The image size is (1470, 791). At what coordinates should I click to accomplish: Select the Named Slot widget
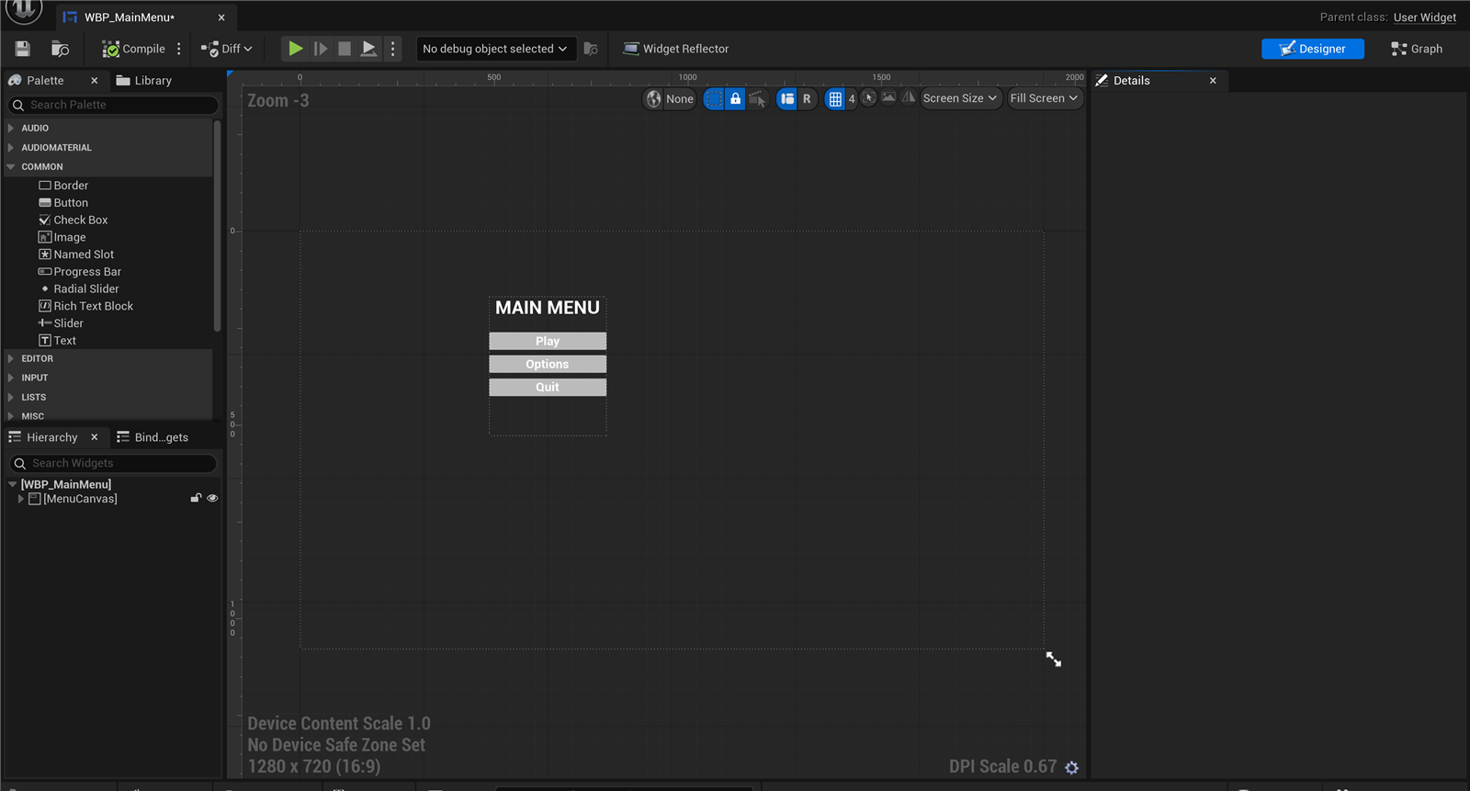pos(76,254)
